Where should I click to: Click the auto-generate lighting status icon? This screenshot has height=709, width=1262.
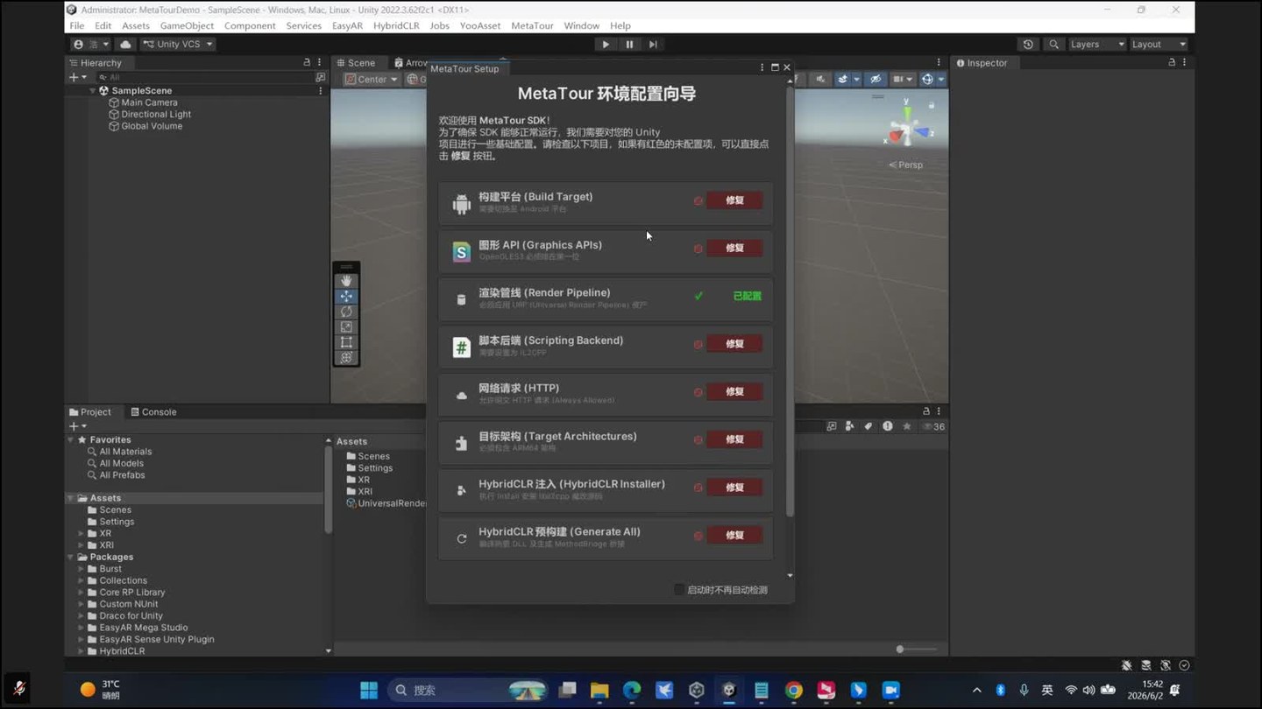[x=1166, y=665]
